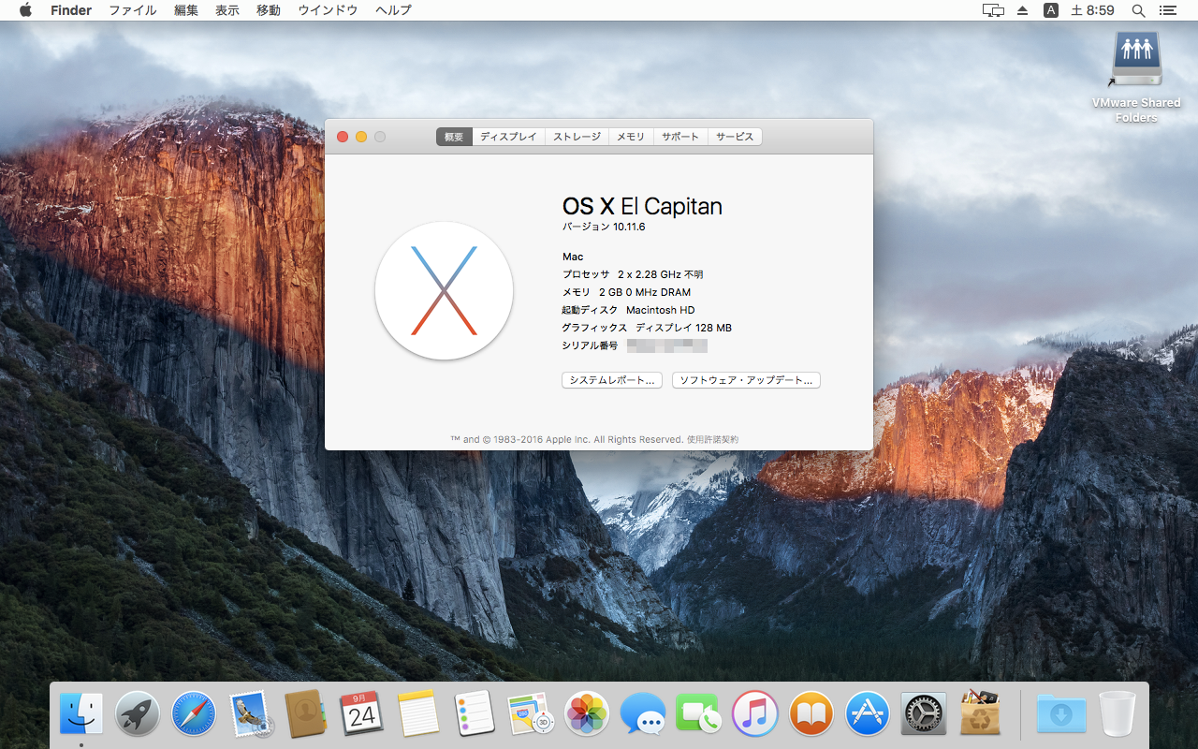Open Mail stamp icon in Dock
This screenshot has width=1198, height=749.
point(250,714)
